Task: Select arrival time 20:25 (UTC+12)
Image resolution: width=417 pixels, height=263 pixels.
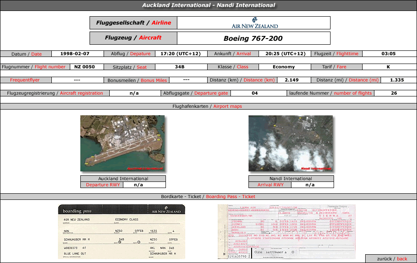Action: point(285,53)
